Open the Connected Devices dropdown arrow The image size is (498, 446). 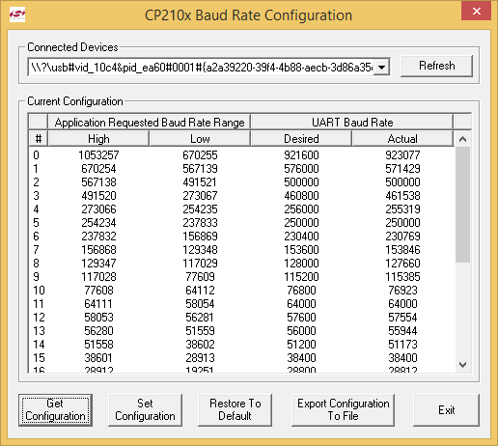click(x=381, y=68)
